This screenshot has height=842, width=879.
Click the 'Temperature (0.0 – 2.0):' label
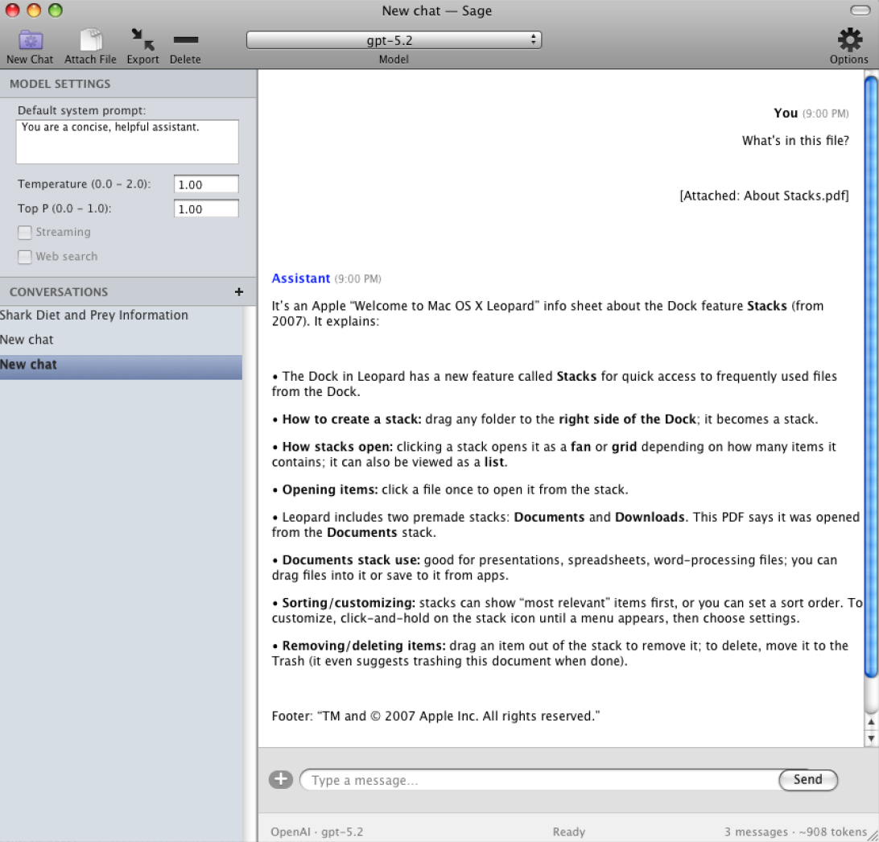point(84,184)
